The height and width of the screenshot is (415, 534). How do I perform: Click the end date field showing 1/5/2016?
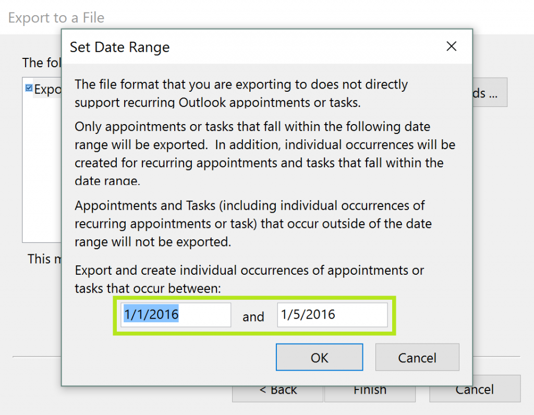(x=332, y=315)
